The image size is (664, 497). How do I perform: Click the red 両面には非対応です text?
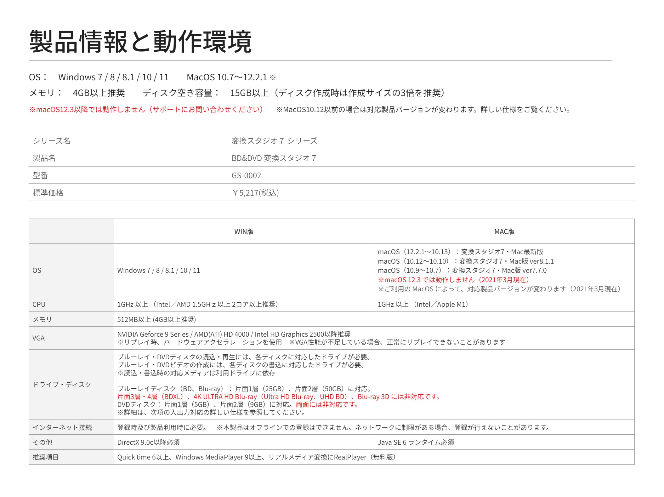(x=327, y=404)
